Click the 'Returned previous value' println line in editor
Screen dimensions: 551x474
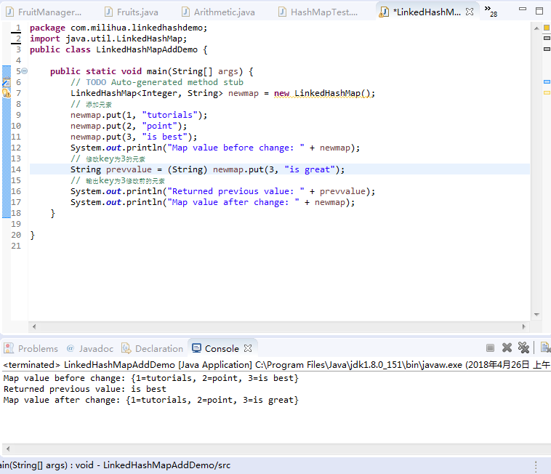[222, 191]
